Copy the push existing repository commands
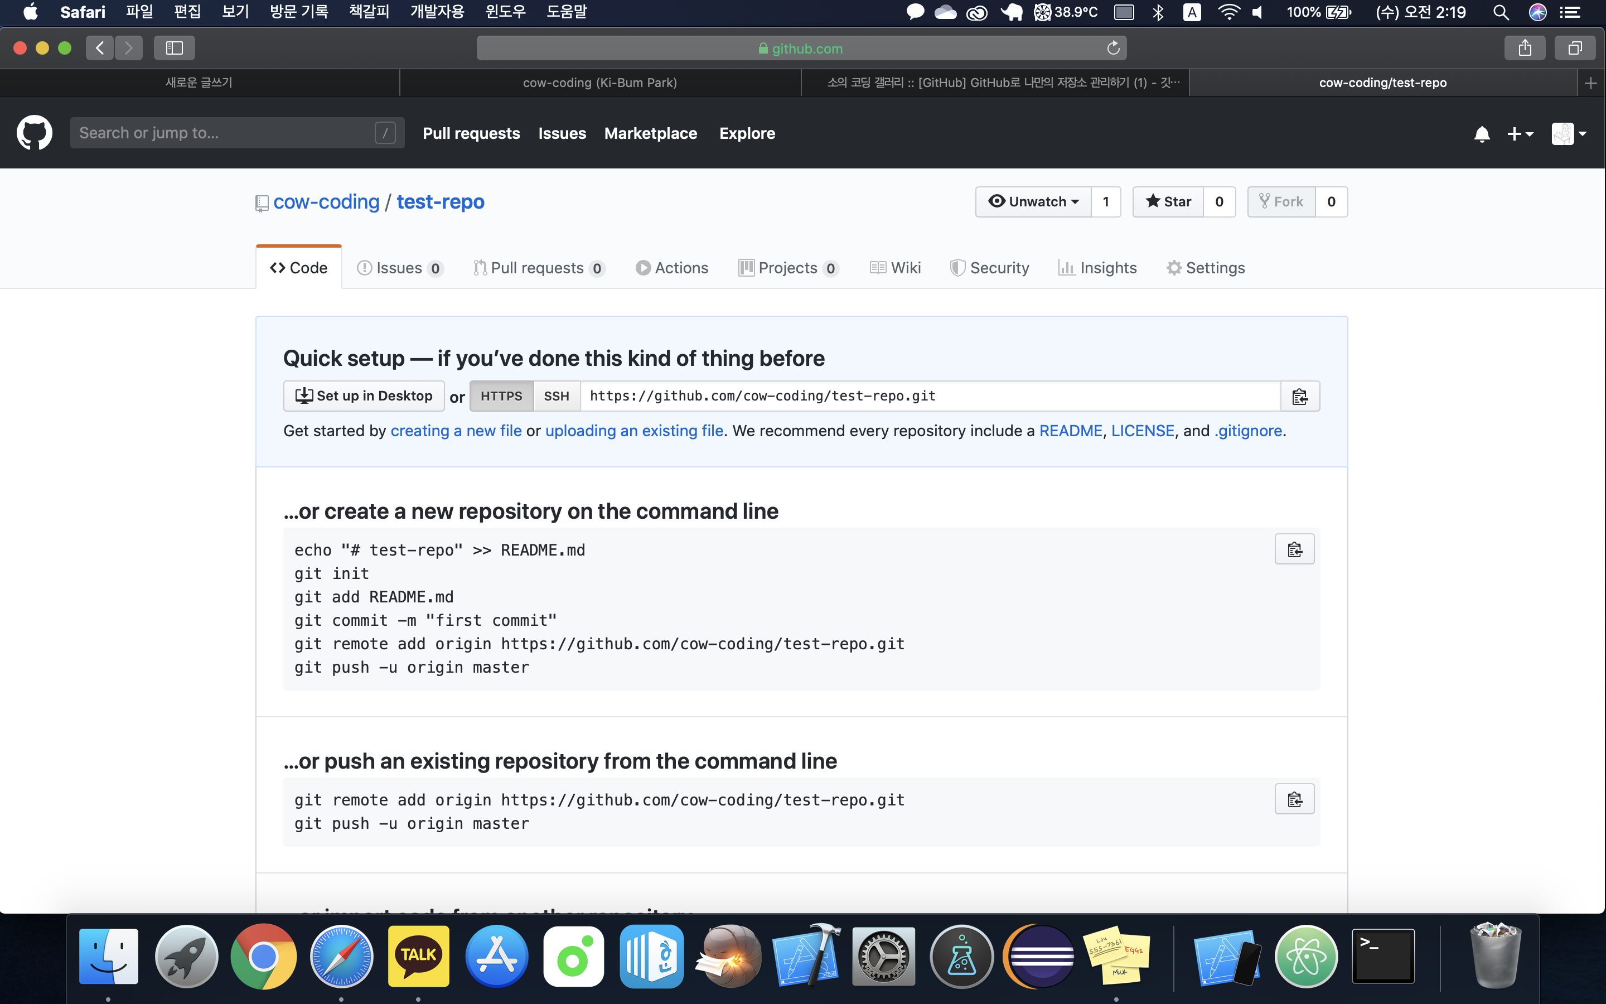The height and width of the screenshot is (1004, 1606). (1294, 799)
